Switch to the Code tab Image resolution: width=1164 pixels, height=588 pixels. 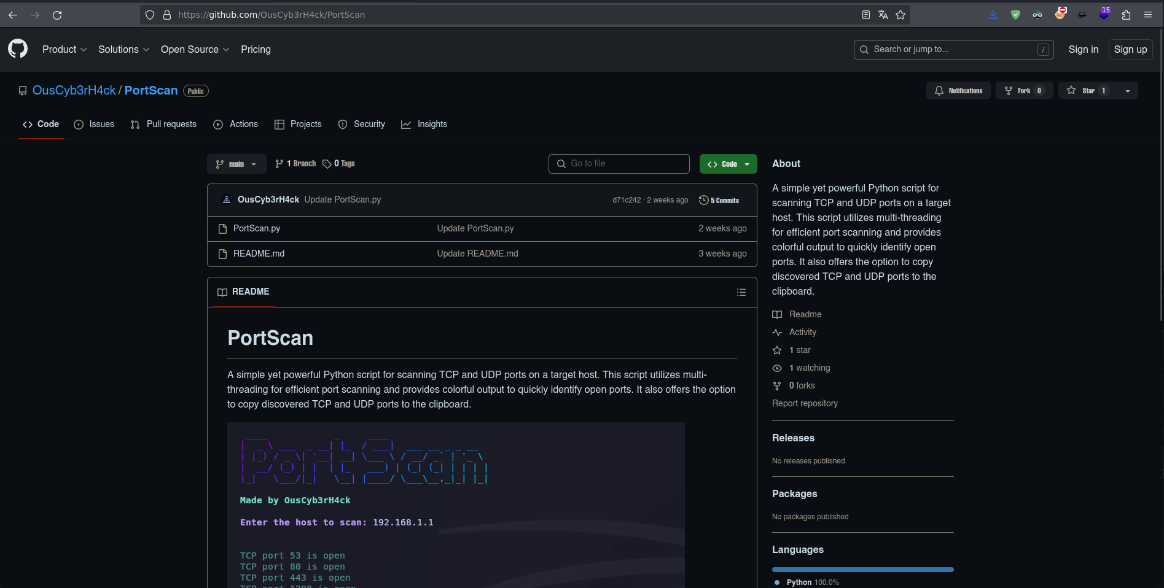click(x=41, y=124)
